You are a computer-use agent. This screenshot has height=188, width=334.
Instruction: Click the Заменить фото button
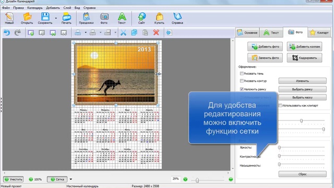pyautogui.click(x=265, y=58)
